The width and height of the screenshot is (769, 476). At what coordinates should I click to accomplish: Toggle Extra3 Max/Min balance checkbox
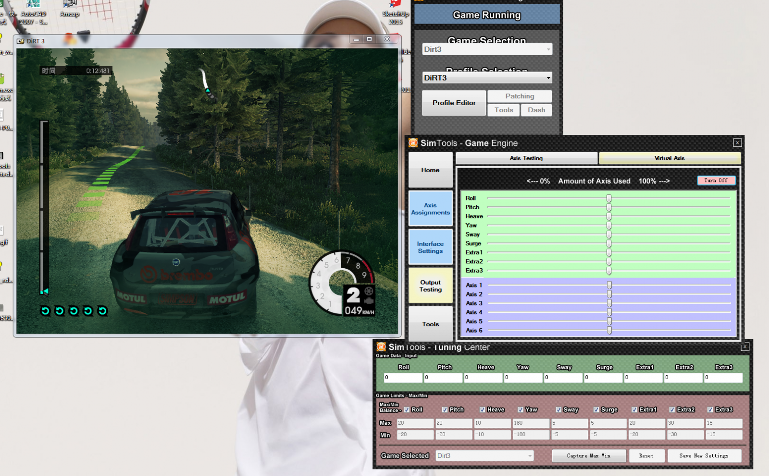pyautogui.click(x=710, y=410)
